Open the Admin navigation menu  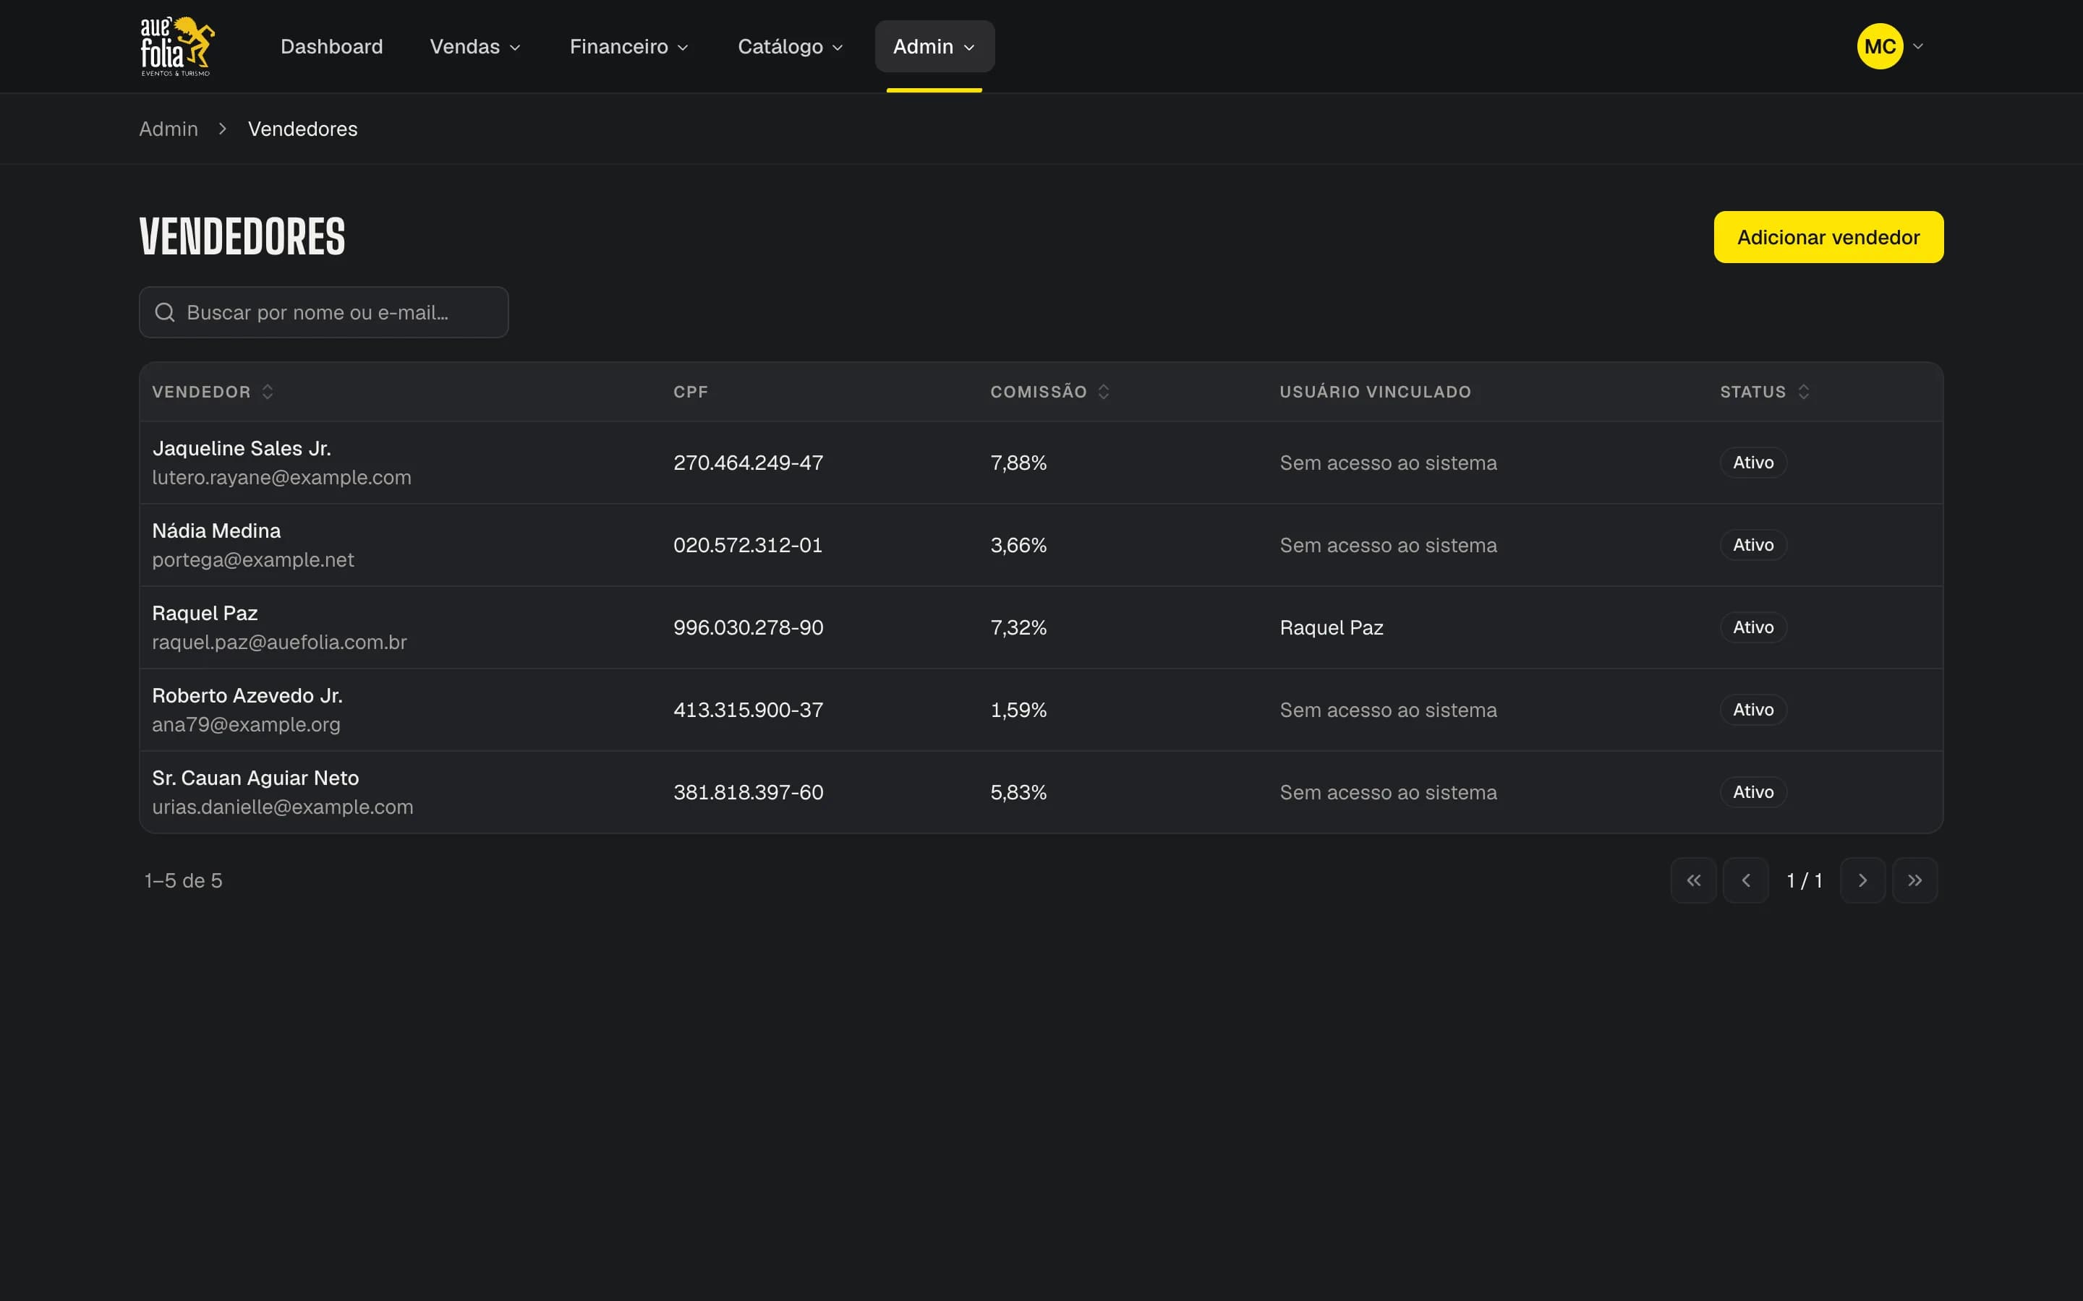pos(934,46)
